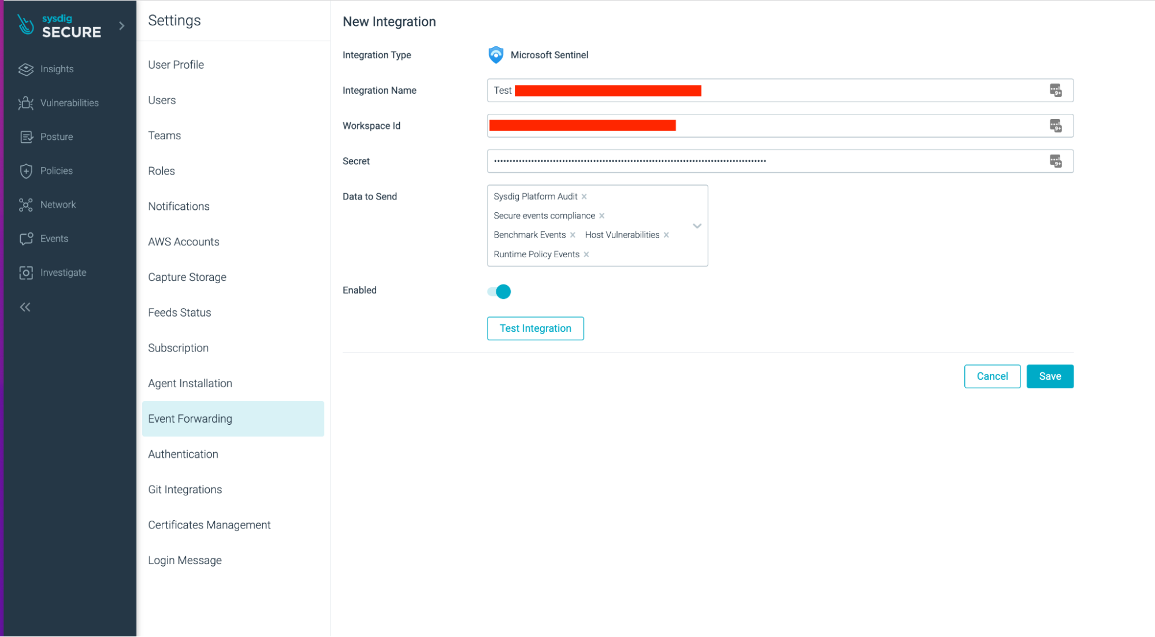Remove Sysdig Platform Audit data tag

584,197
